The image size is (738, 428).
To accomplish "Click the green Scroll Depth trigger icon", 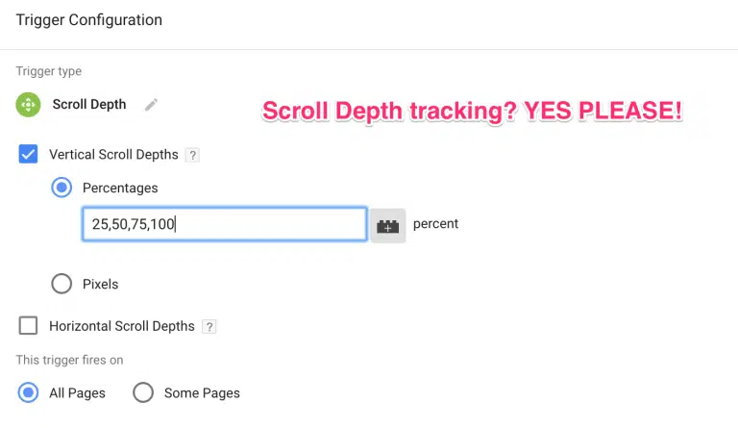I will click(29, 105).
